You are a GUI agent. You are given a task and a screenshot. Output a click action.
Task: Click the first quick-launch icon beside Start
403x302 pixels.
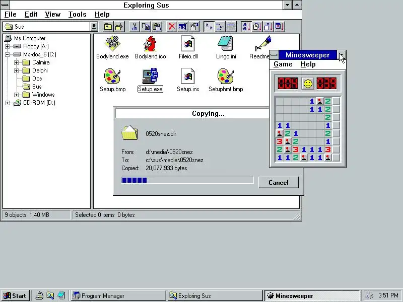[x=39, y=296]
